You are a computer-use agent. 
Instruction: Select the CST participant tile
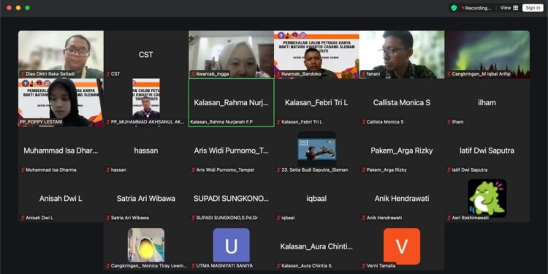coord(146,54)
